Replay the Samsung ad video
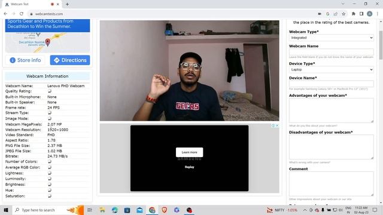383x215 pixels. pos(189,167)
